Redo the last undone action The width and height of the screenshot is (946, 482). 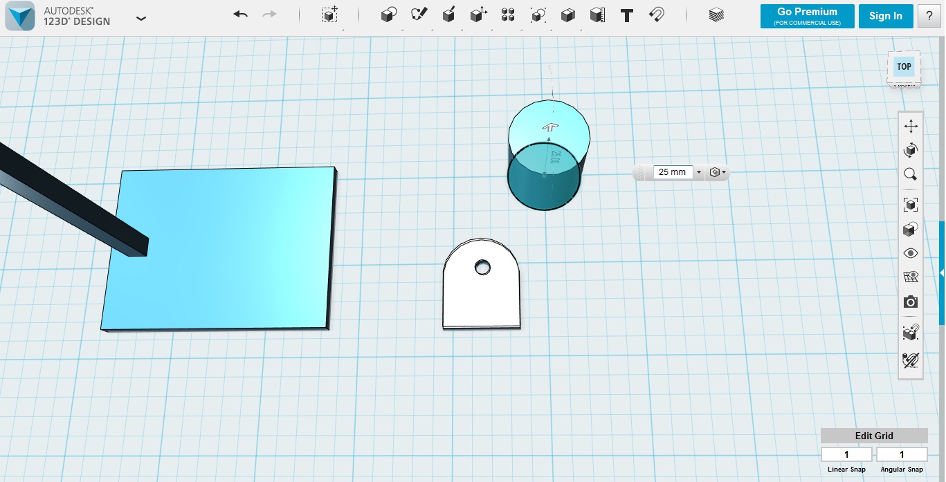pos(270,15)
